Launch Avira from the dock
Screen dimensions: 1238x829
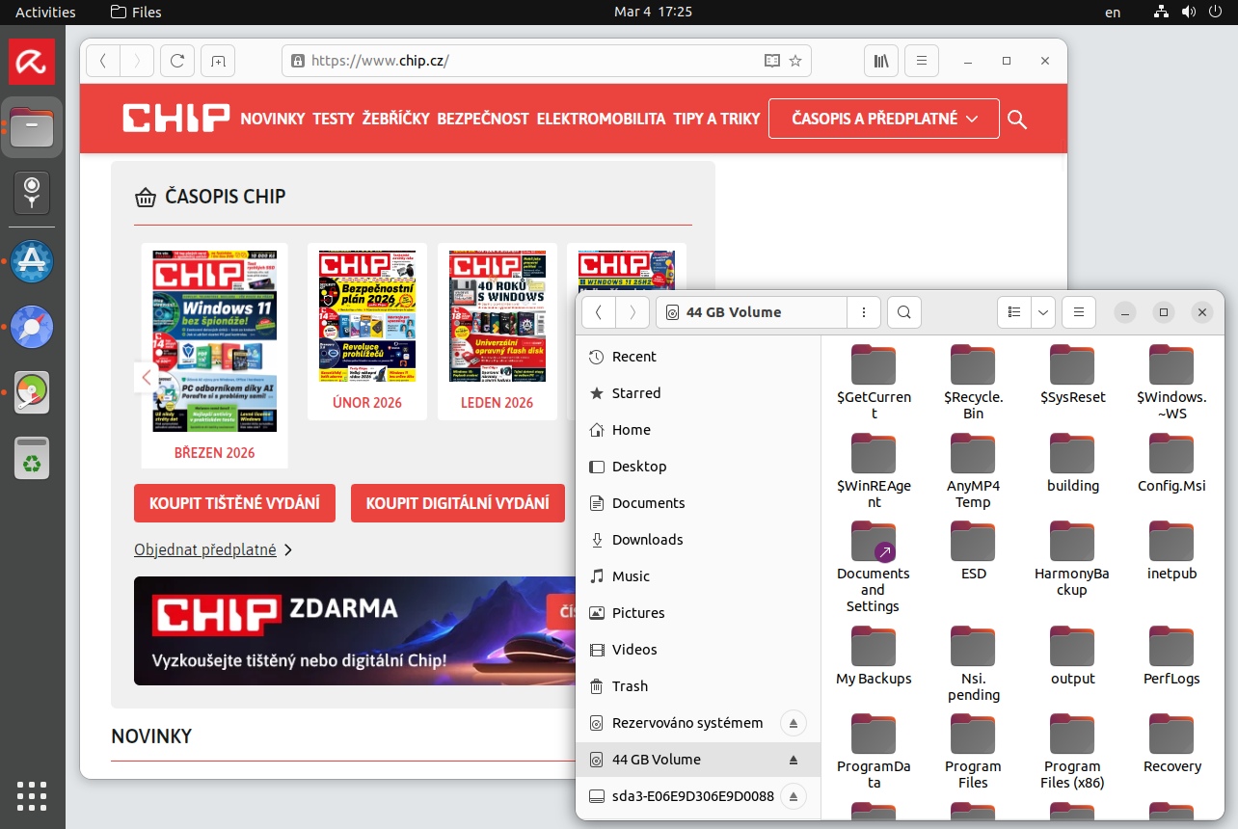(32, 62)
